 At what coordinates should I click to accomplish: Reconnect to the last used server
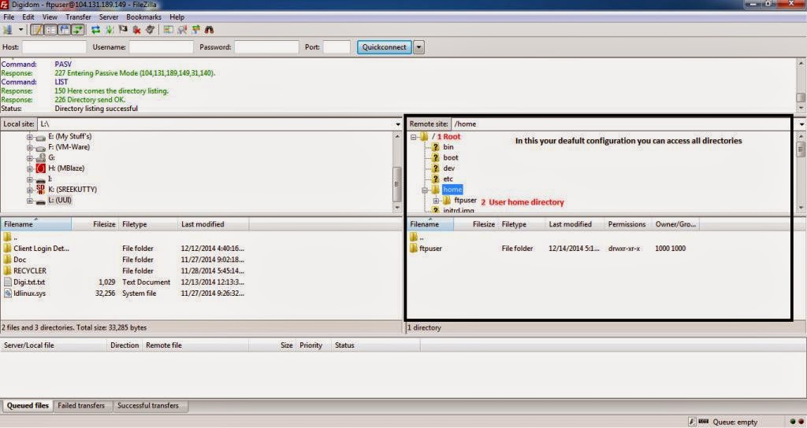[x=150, y=30]
